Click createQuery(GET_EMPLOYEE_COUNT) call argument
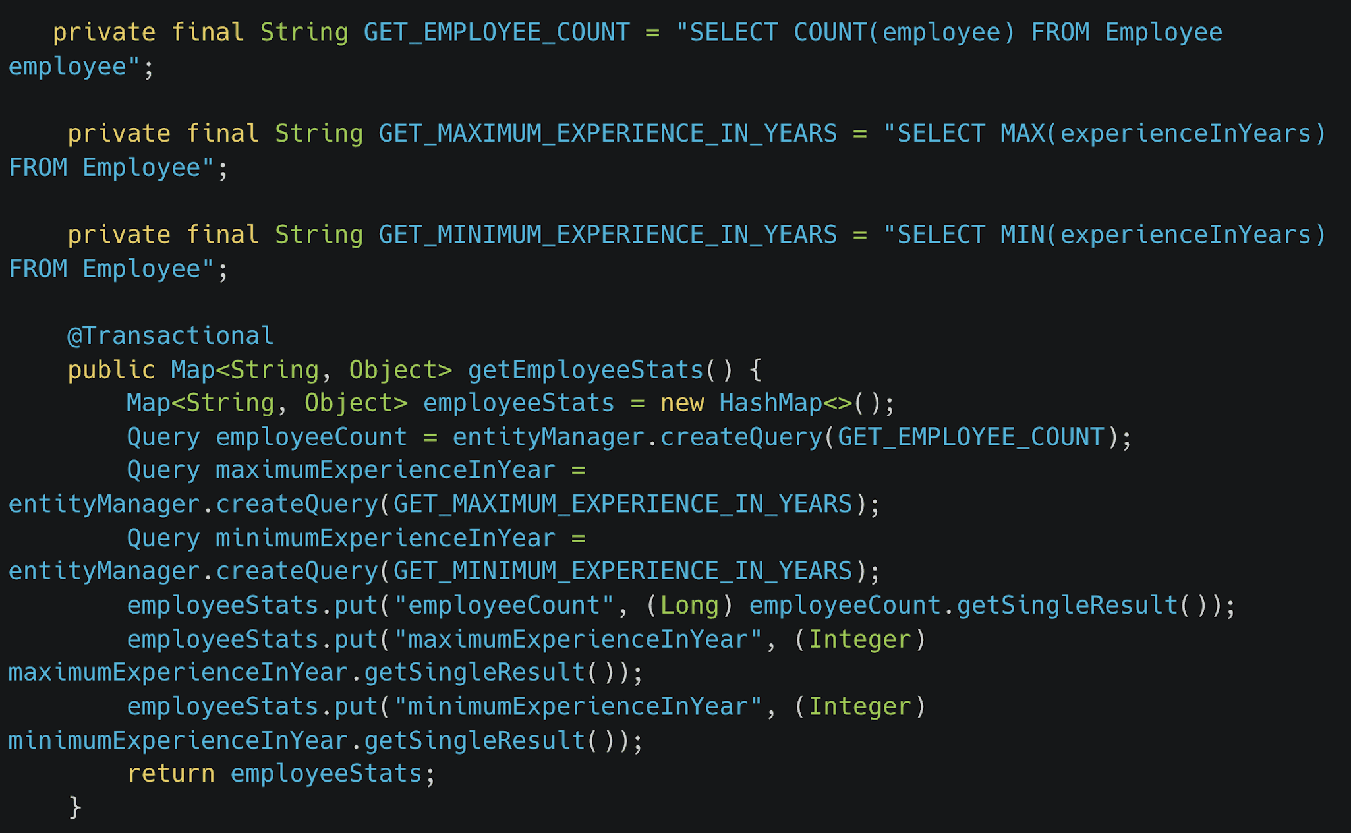 click(971, 437)
